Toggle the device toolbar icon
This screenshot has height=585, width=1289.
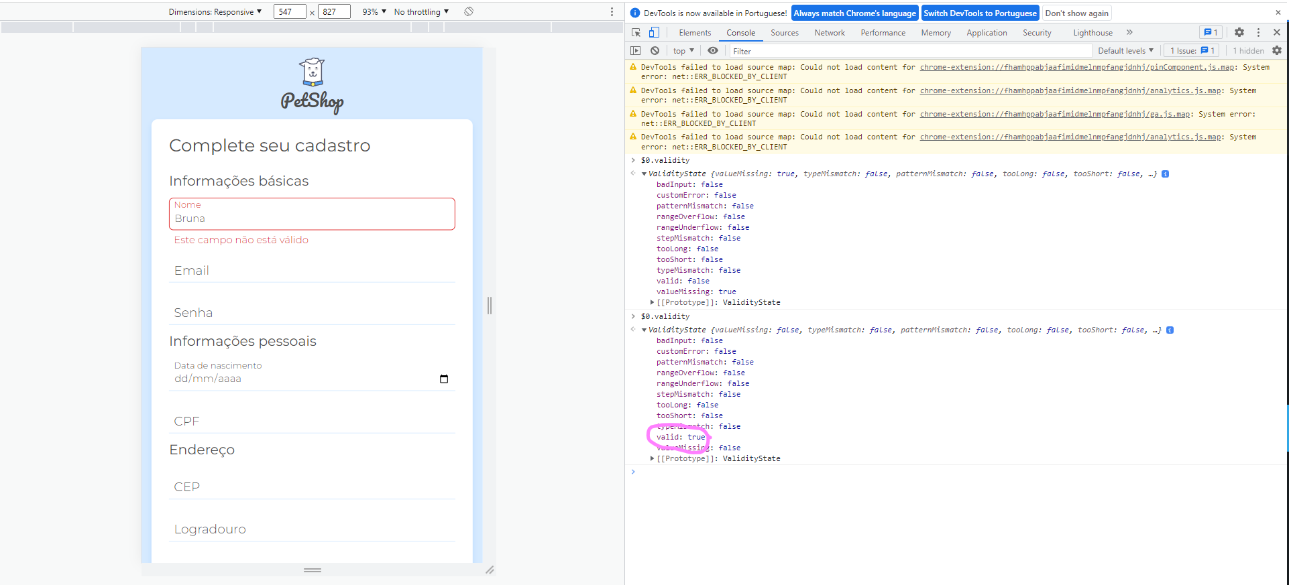click(654, 32)
